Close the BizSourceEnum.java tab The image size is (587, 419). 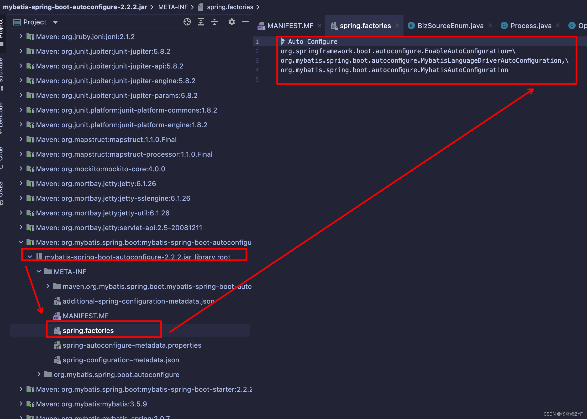(490, 25)
